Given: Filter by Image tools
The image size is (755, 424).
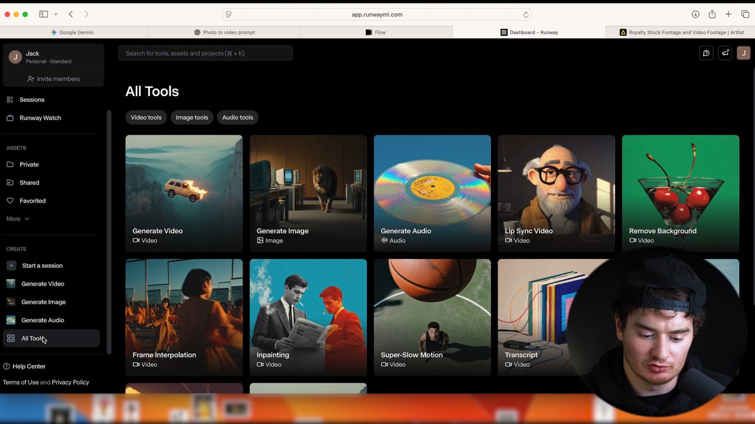Looking at the screenshot, I should point(192,117).
